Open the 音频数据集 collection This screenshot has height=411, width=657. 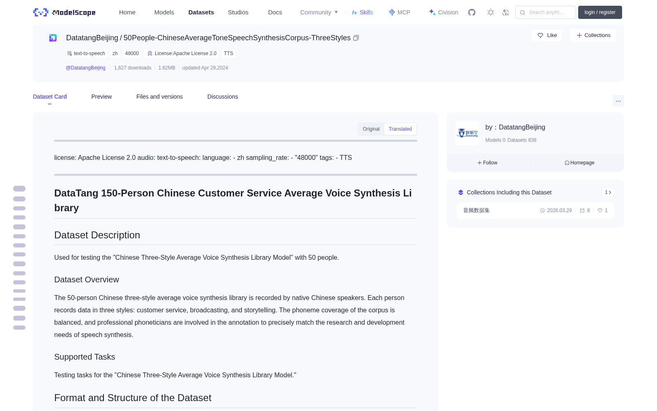tap(535, 210)
